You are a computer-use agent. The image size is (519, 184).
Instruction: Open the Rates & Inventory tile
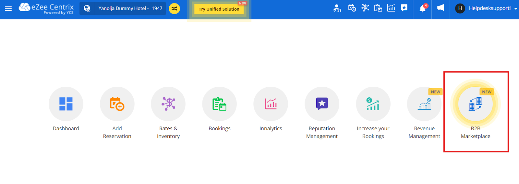[x=168, y=104]
